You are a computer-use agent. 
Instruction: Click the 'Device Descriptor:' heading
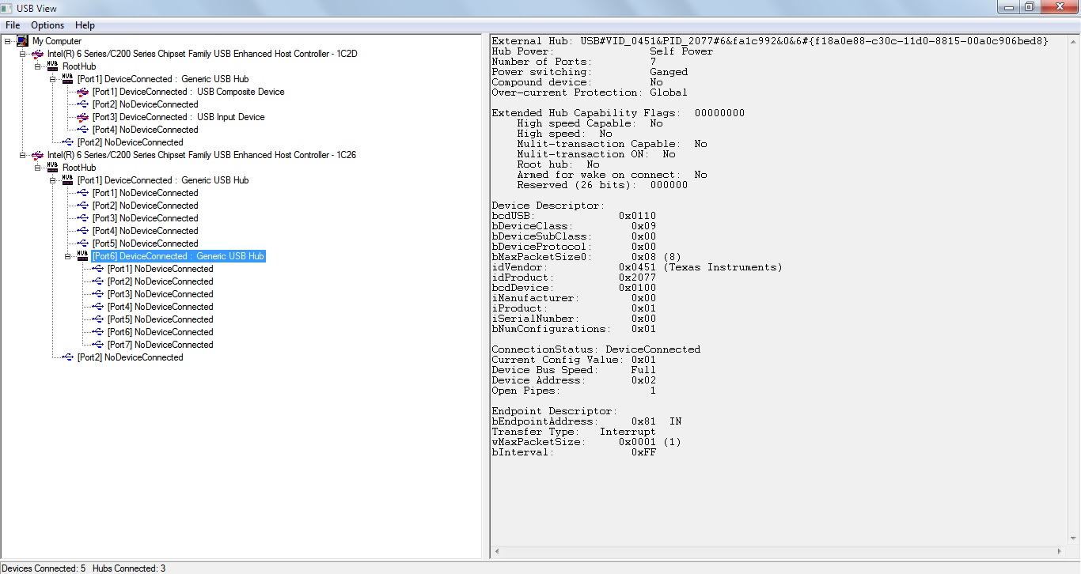[x=548, y=206]
